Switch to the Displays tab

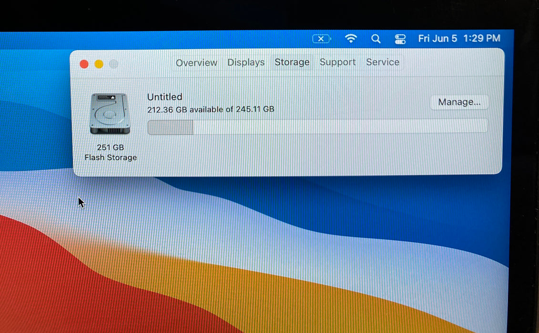pos(246,62)
